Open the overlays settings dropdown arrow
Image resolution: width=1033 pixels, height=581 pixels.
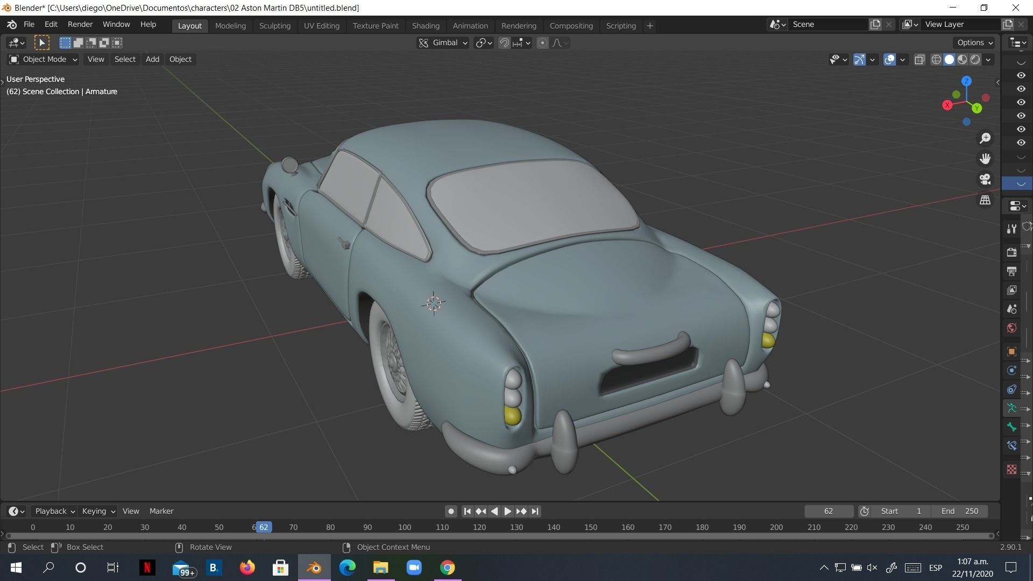(x=903, y=60)
